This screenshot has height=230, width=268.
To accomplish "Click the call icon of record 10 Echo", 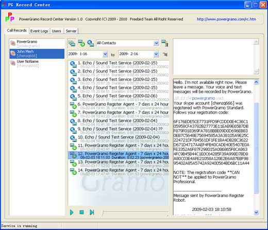I will coord(73,139).
